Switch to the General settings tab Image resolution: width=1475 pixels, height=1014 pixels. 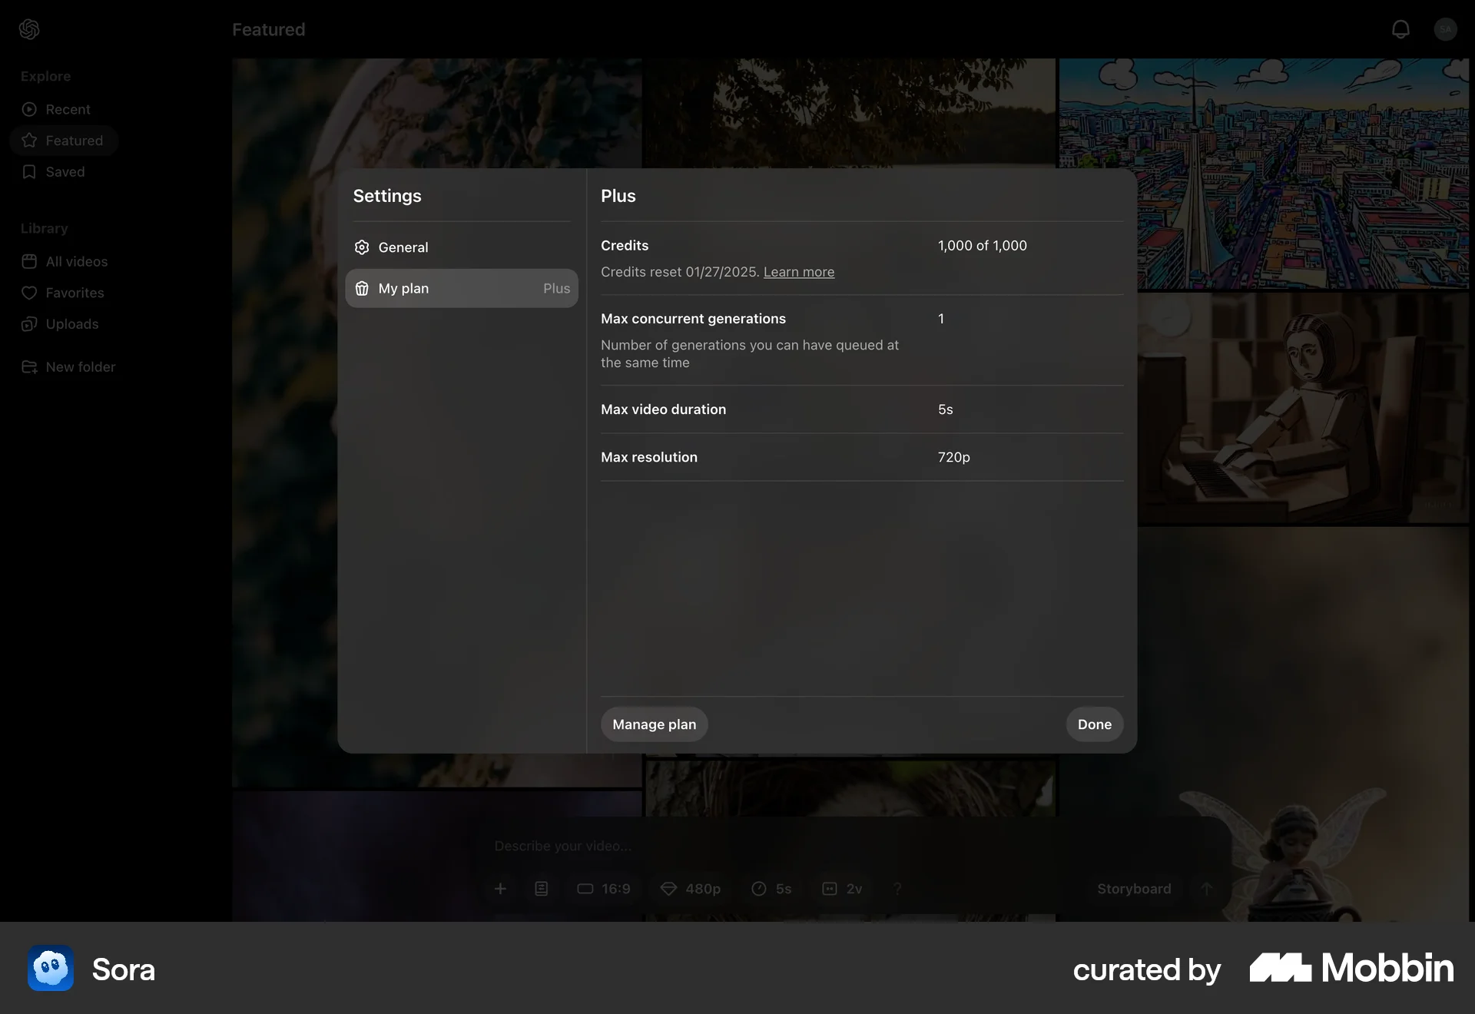403,247
